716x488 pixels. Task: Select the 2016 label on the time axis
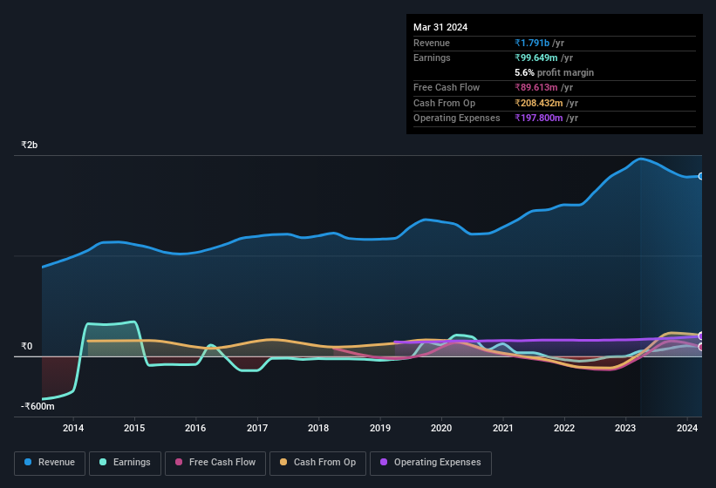pyautogui.click(x=195, y=428)
